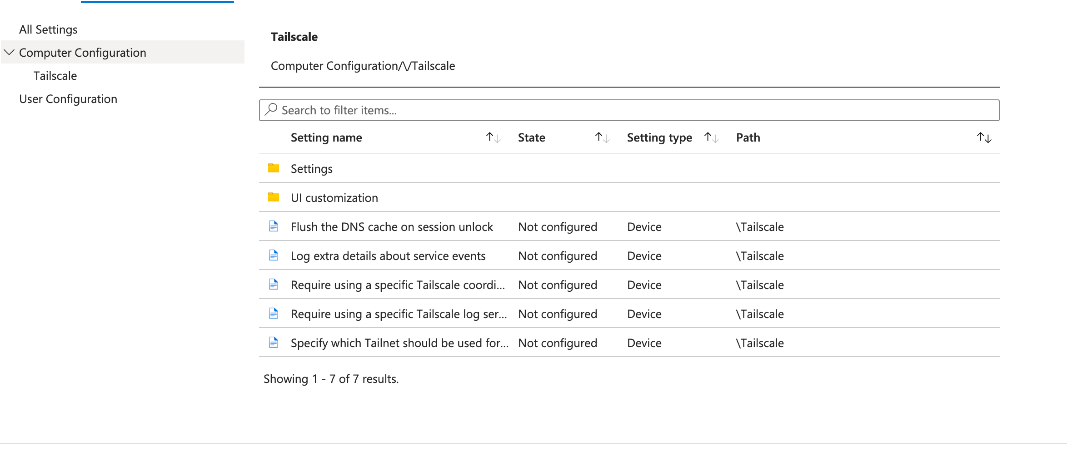Click the Settings folder icon
Image resolution: width=1067 pixels, height=451 pixels.
273,168
